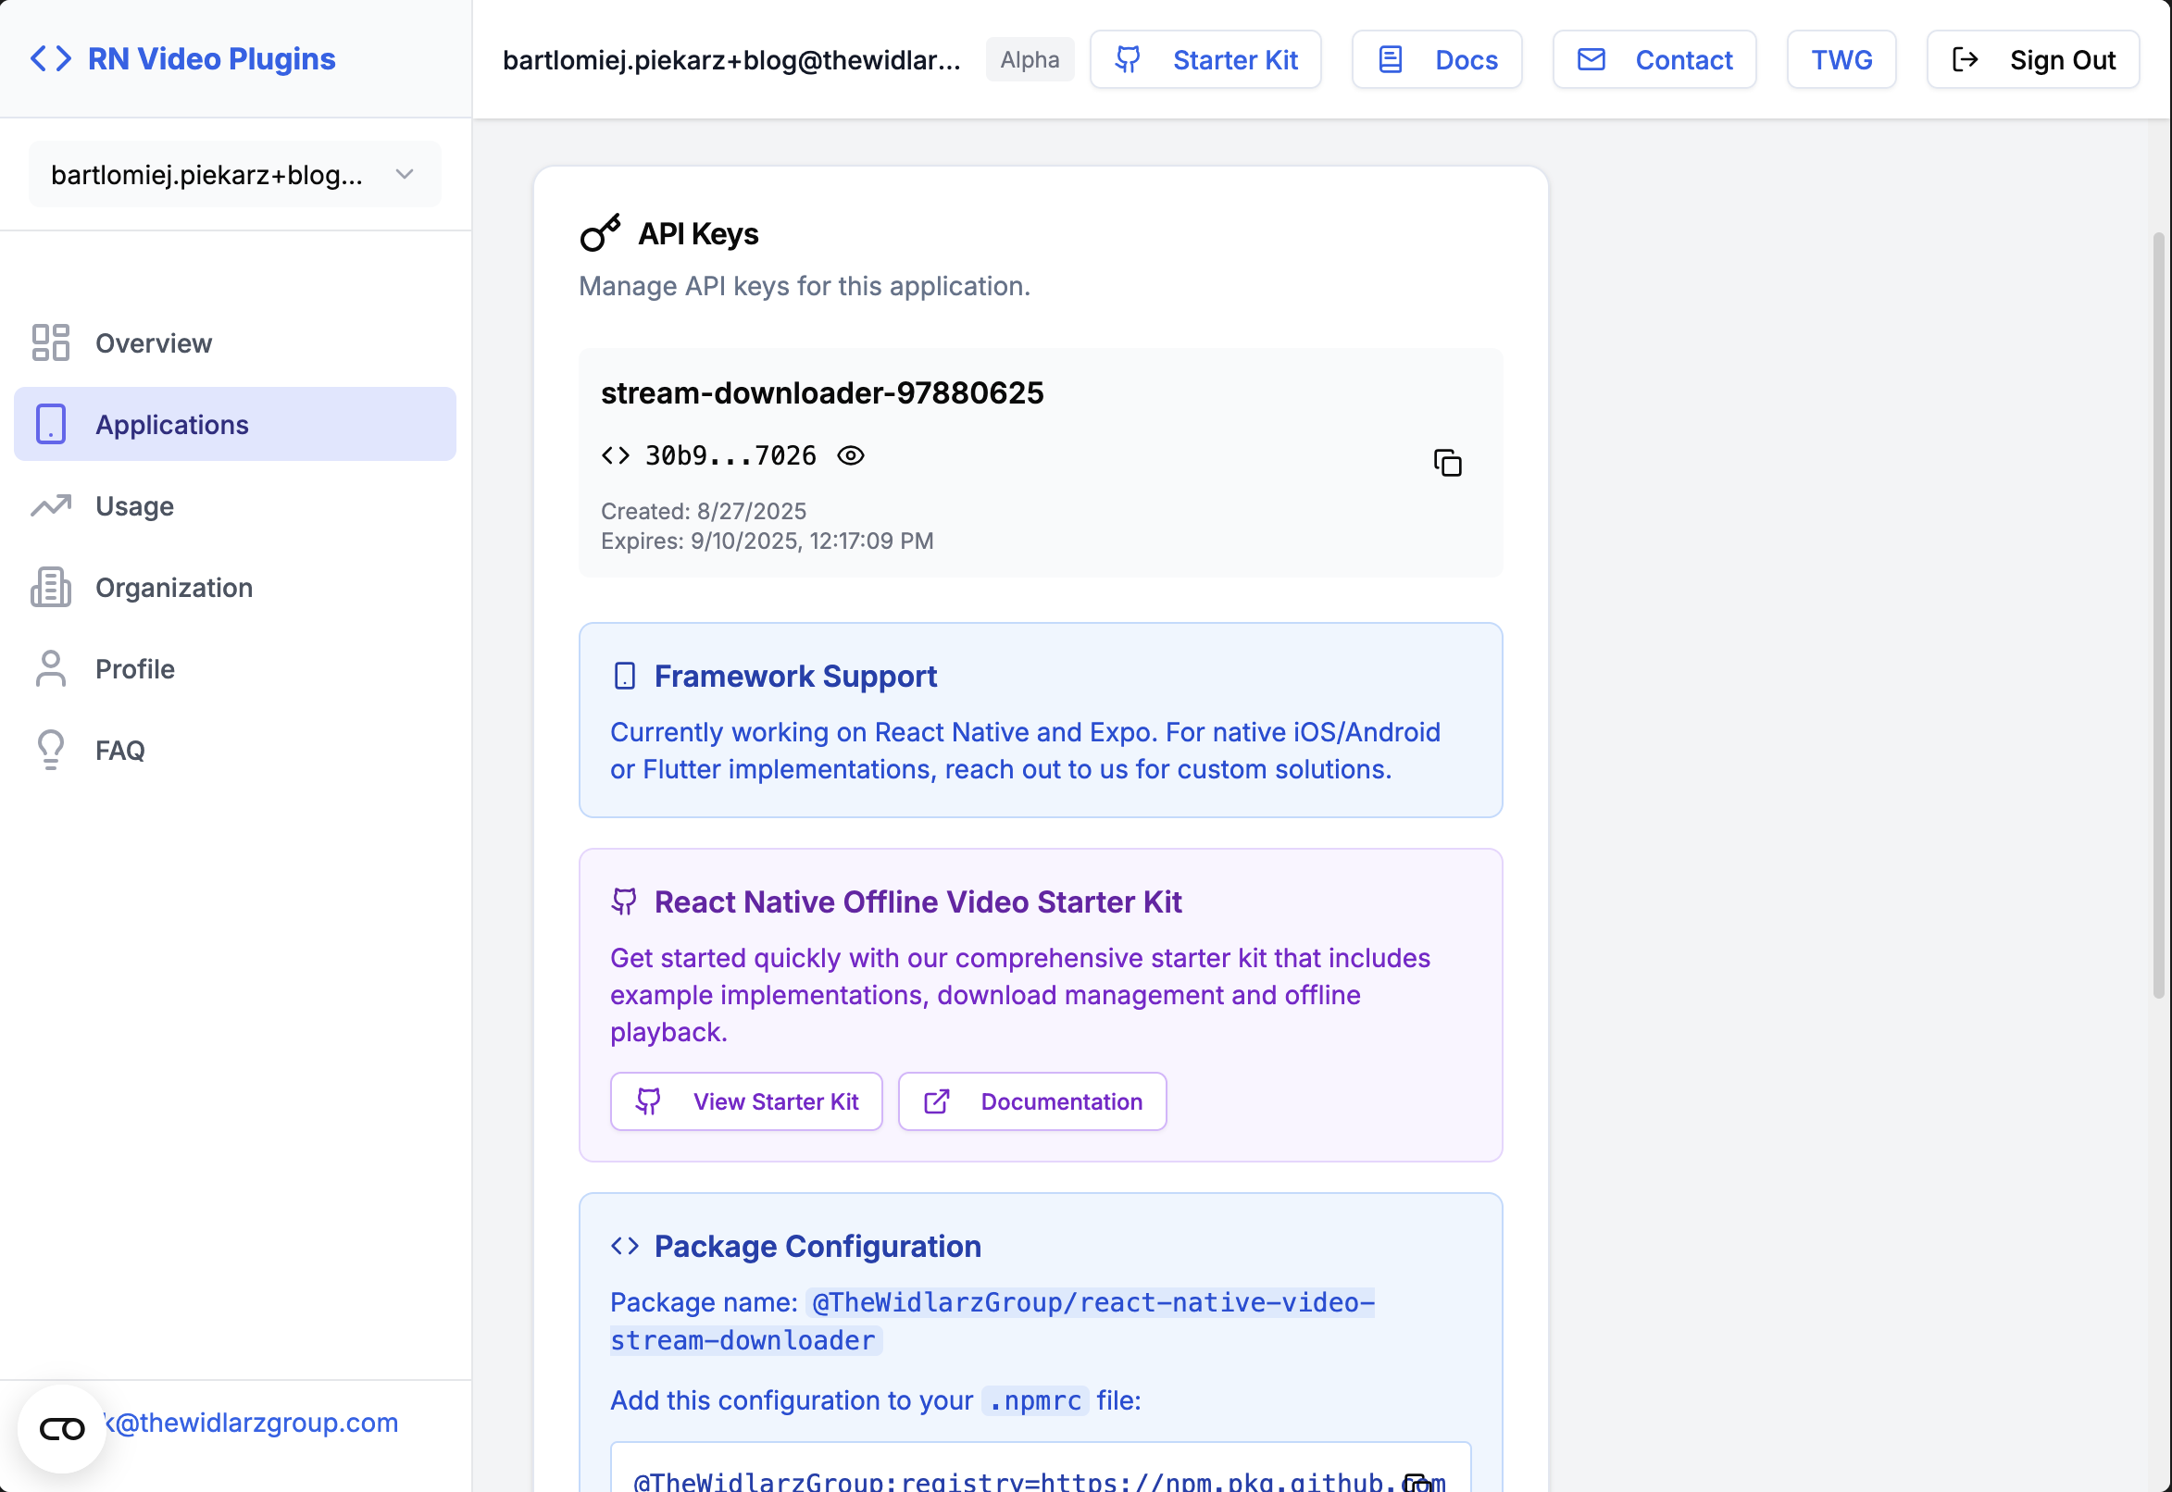Image resolution: width=2172 pixels, height=1492 pixels.
Task: Click the registry URL code box
Action: point(1040,1468)
